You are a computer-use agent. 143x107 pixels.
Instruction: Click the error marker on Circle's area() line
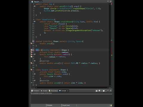point(32,63)
